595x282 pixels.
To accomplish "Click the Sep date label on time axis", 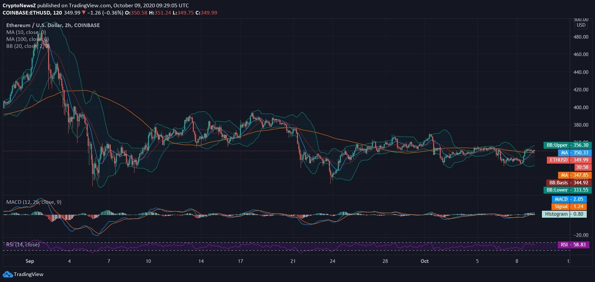I will pyautogui.click(x=30, y=261).
